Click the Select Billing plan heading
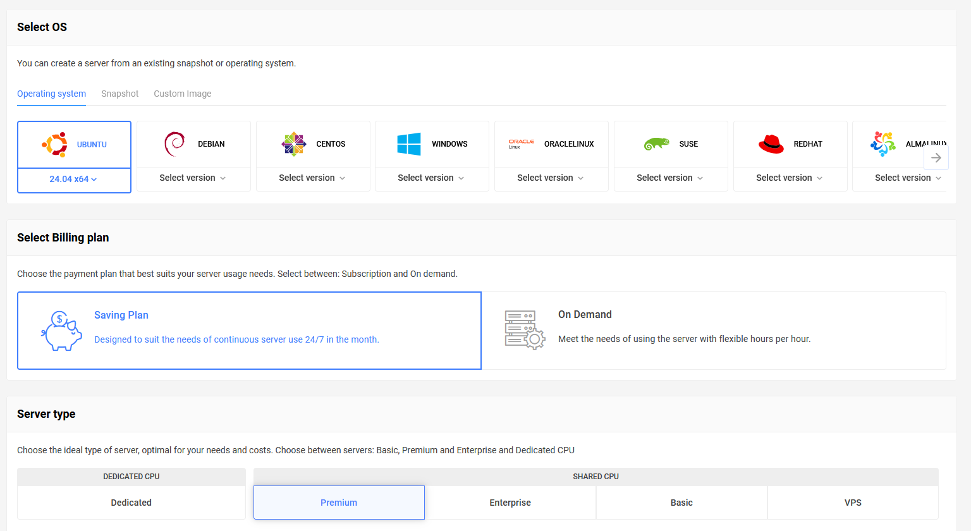Image resolution: width=971 pixels, height=531 pixels. 63,238
